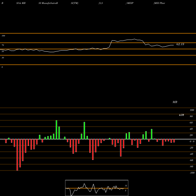
Task: Click the RSI line peak near the 70 band
Action: pyautogui.click(x=134, y=39)
